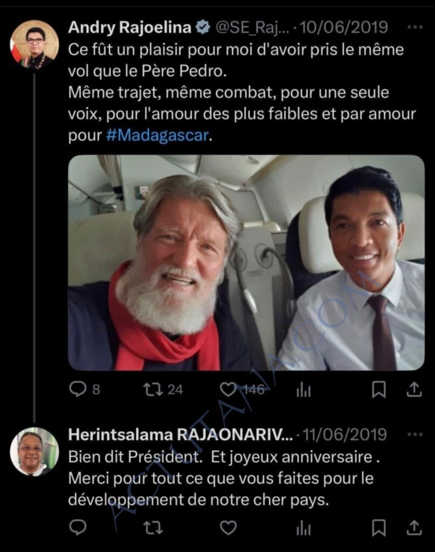Image resolution: width=435 pixels, height=552 pixels.
Task: View analytics for the first tweet
Action: pyautogui.click(x=303, y=390)
